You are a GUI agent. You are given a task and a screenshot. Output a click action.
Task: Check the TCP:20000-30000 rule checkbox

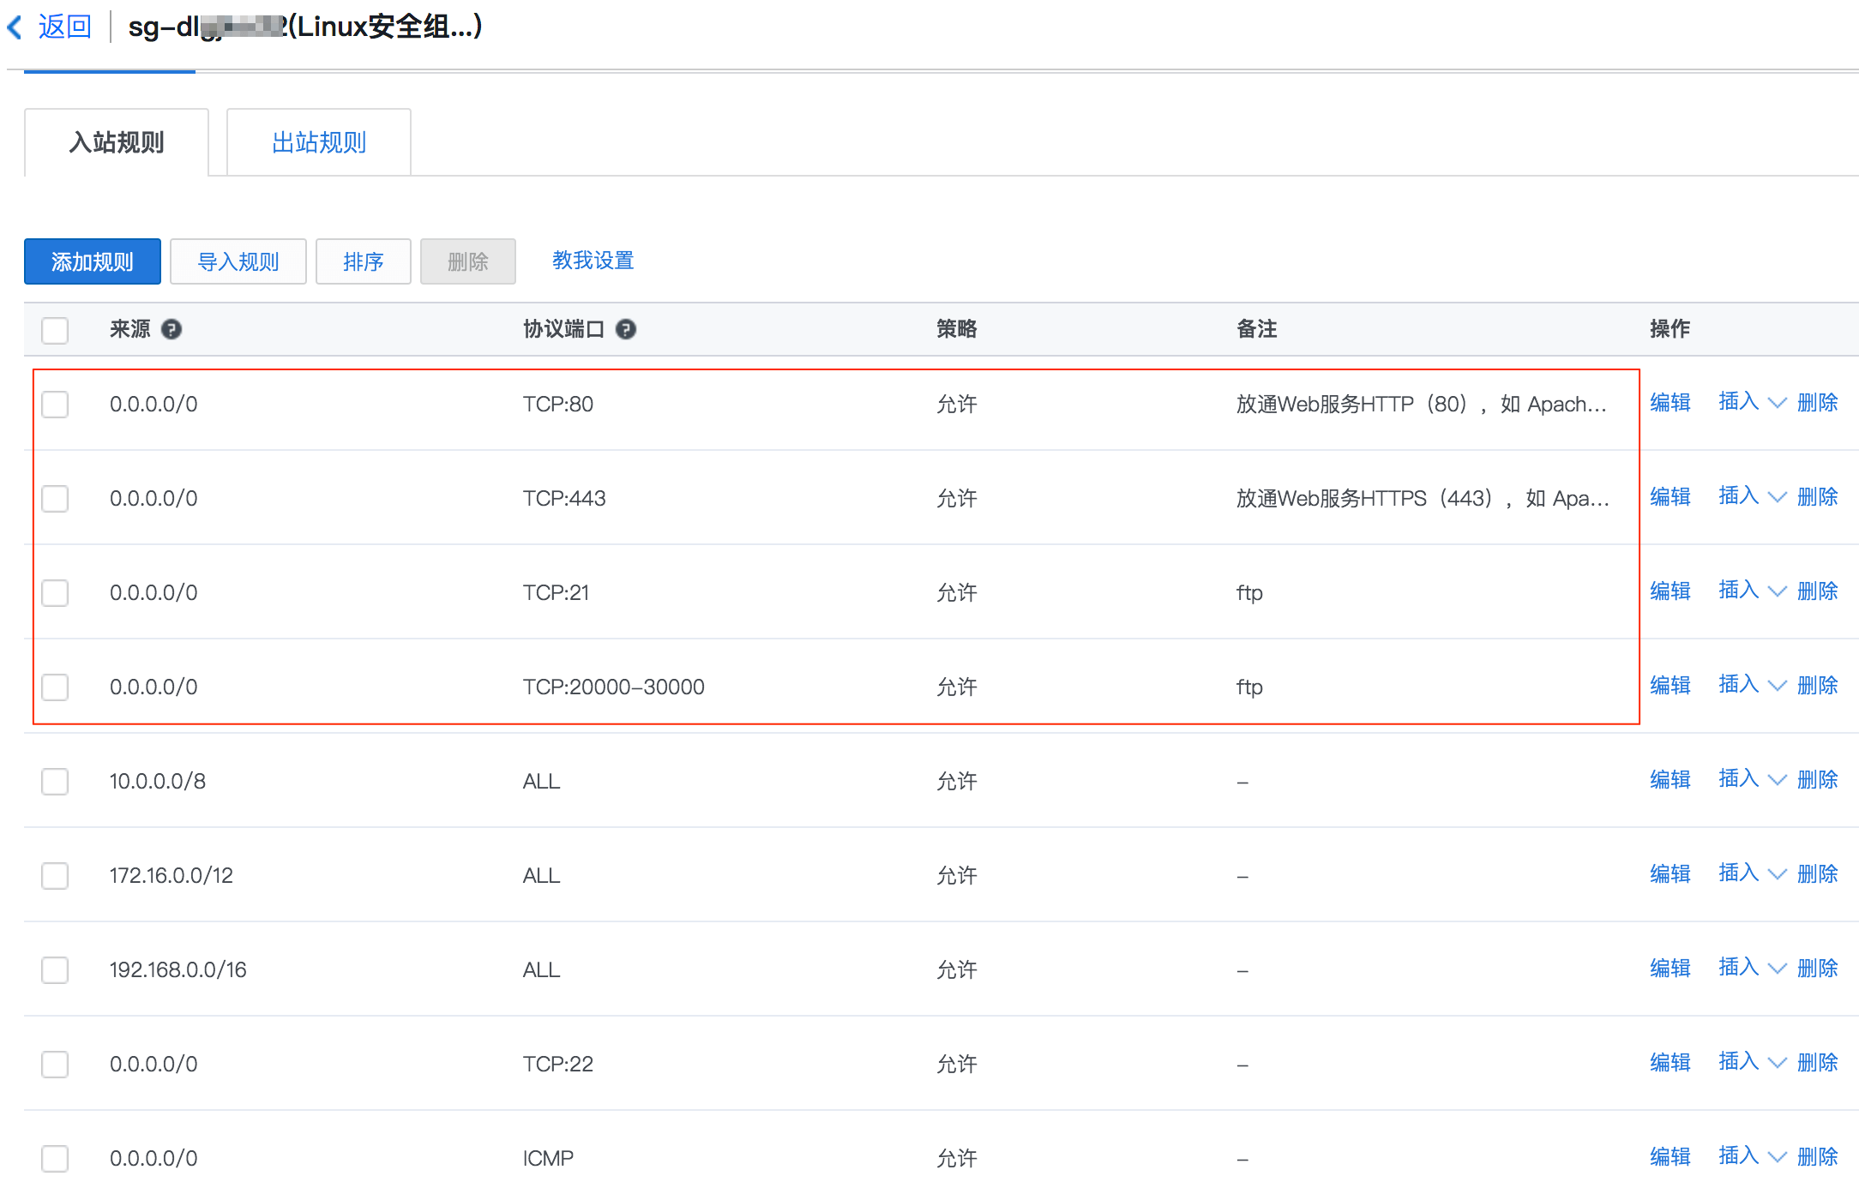click(55, 687)
